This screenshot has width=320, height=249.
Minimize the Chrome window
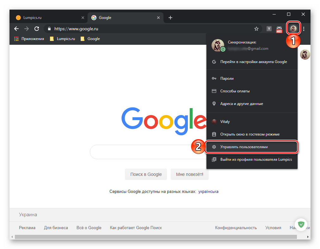(274, 14)
